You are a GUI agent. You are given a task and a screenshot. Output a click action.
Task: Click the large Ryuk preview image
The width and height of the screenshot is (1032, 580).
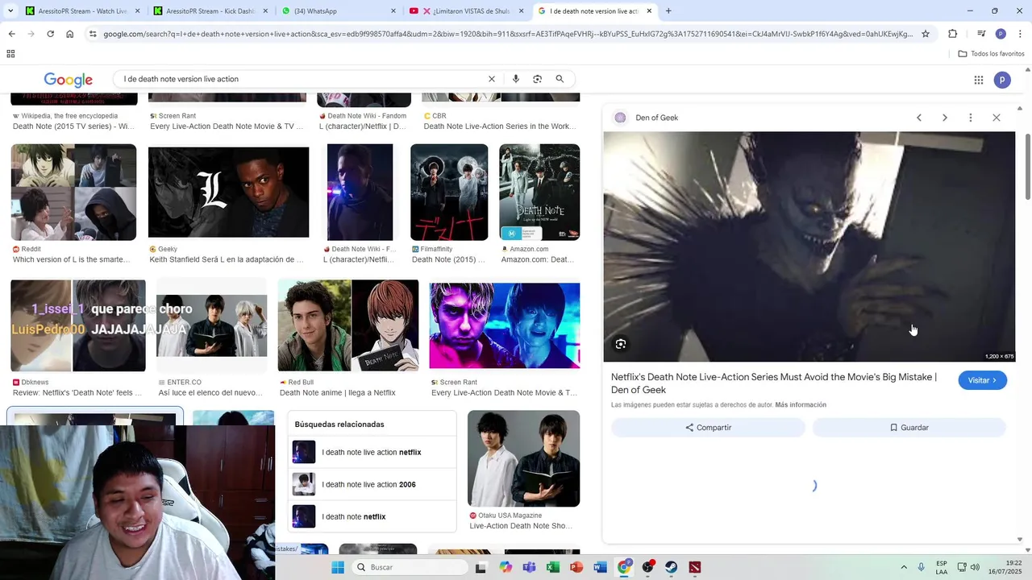click(809, 246)
